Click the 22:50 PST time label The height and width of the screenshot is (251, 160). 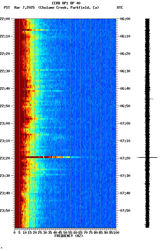pyautogui.click(x=5, y=106)
